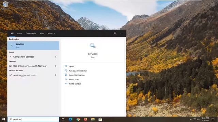
Task: Open Microsoft Store from taskbar
Action: point(100,119)
